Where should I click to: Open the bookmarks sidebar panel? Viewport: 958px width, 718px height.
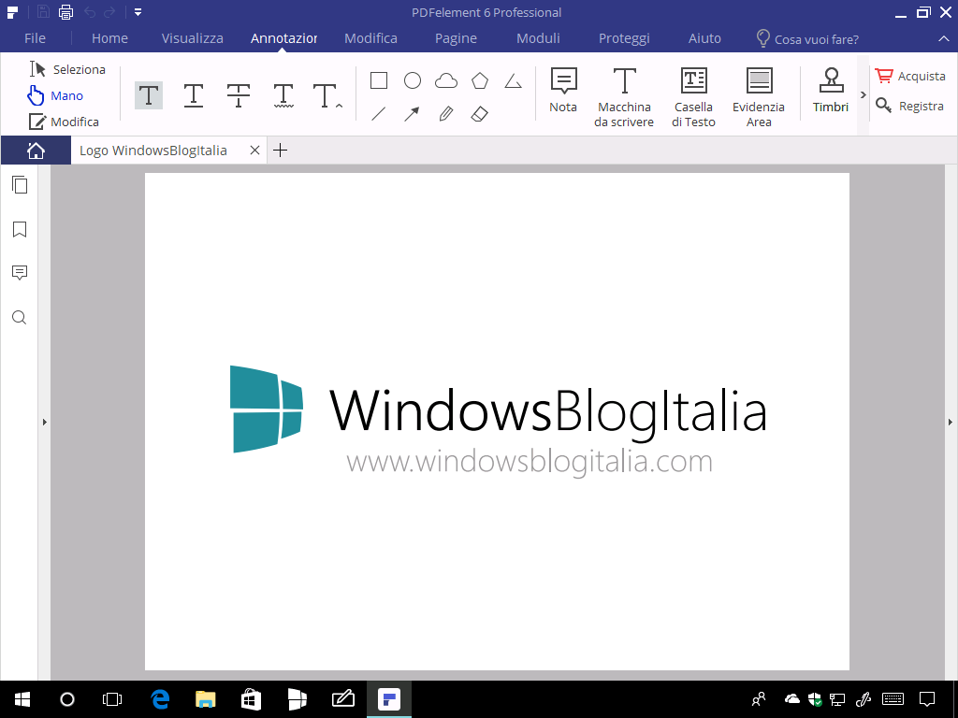click(20, 229)
